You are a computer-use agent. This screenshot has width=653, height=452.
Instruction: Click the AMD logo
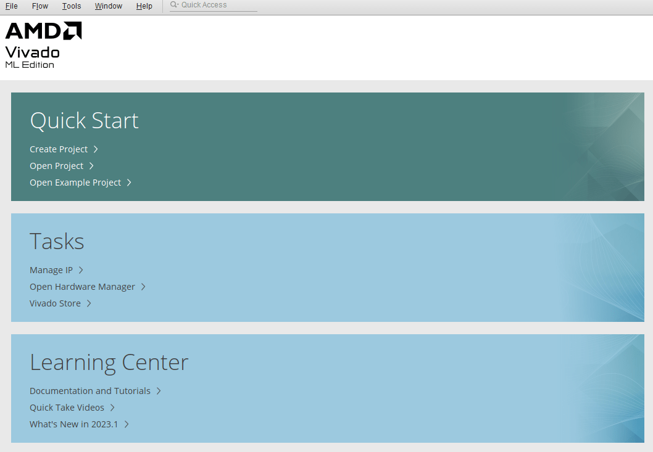[42, 28]
